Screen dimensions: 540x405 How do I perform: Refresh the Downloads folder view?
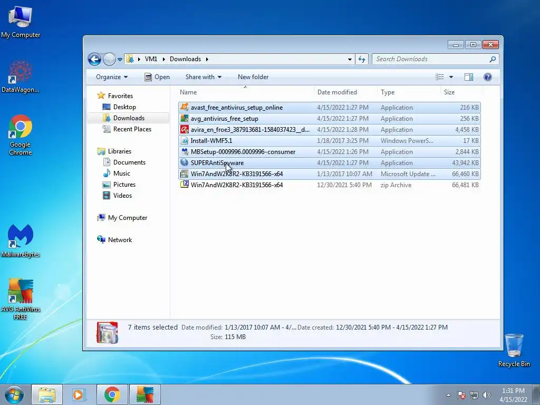[362, 59]
